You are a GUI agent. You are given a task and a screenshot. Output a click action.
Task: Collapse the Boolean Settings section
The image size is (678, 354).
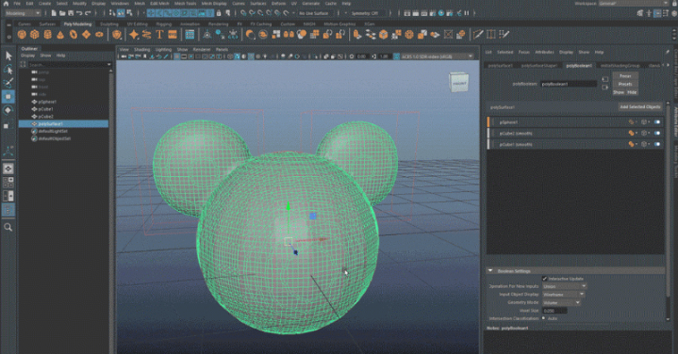tap(490, 271)
